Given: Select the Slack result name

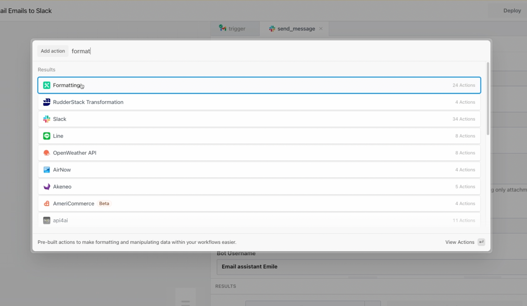Looking at the screenshot, I should 60,119.
